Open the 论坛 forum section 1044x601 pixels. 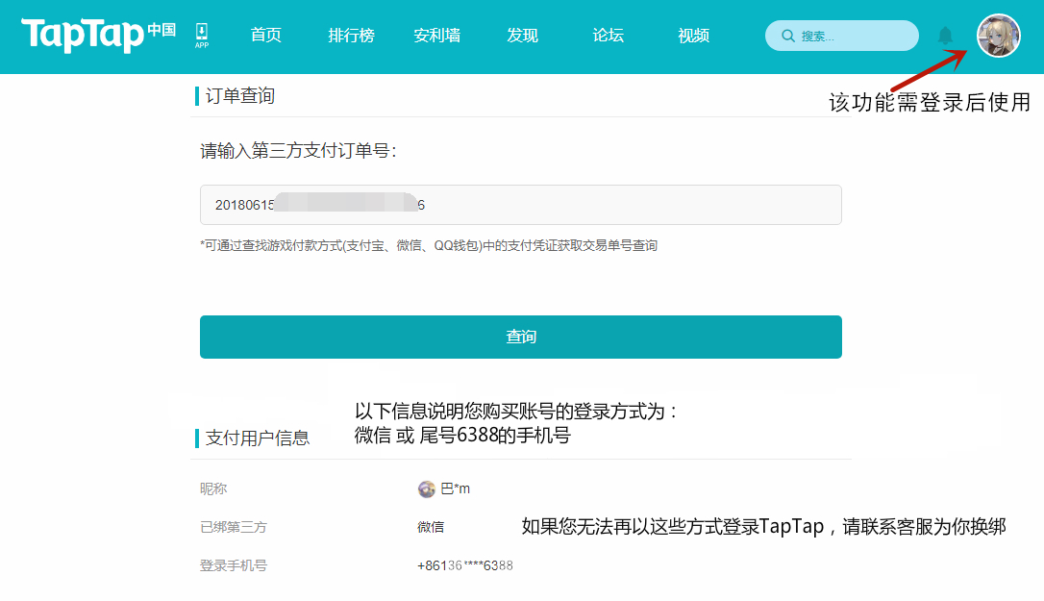coord(608,36)
